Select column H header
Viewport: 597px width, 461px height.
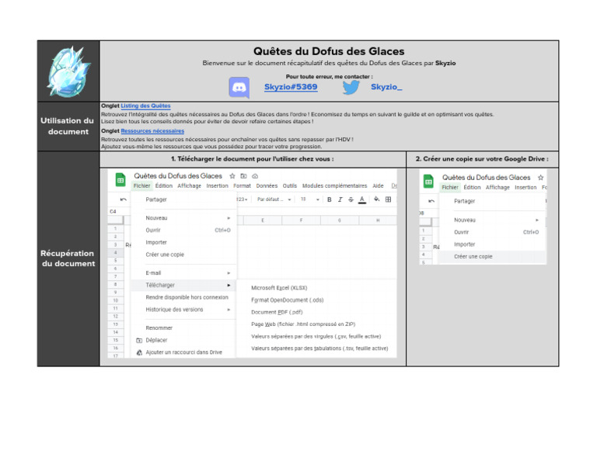pos(378,220)
